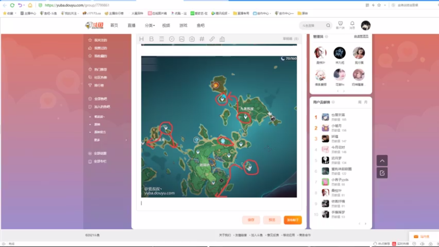Open the 分类 dropdown in site navigation
The height and width of the screenshot is (247, 439).
(149, 25)
